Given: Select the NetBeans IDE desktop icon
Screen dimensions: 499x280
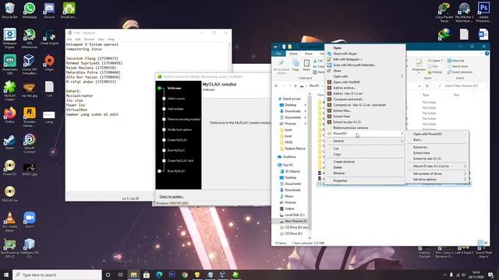Looking at the screenshot, I should 30,247.
